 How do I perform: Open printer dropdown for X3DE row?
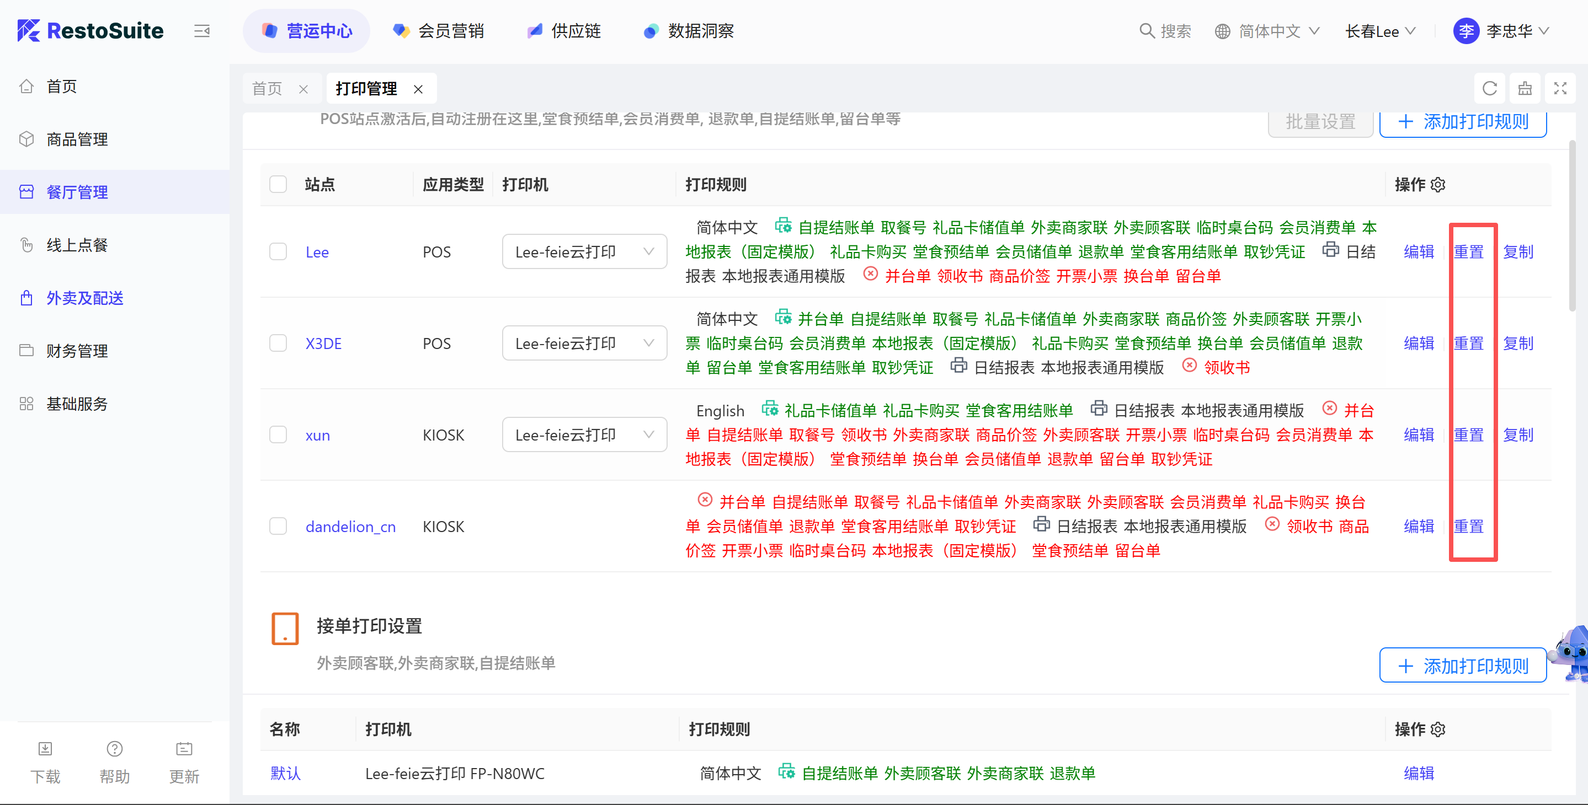click(x=584, y=344)
